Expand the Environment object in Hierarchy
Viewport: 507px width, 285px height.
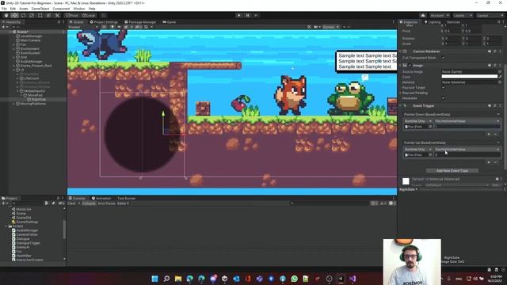tap(14, 49)
